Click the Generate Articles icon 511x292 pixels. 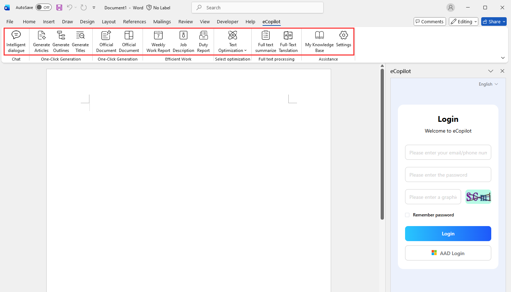(x=41, y=42)
